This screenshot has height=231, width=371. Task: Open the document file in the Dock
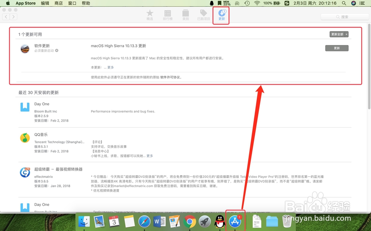click(x=257, y=221)
